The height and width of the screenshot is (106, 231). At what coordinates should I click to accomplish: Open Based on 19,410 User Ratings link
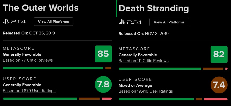coord(146,91)
